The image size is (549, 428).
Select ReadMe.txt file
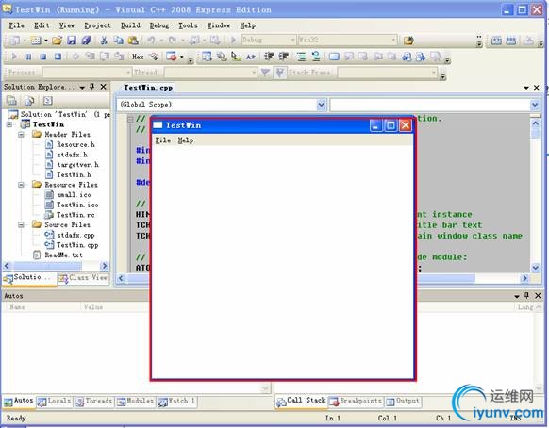[63, 255]
